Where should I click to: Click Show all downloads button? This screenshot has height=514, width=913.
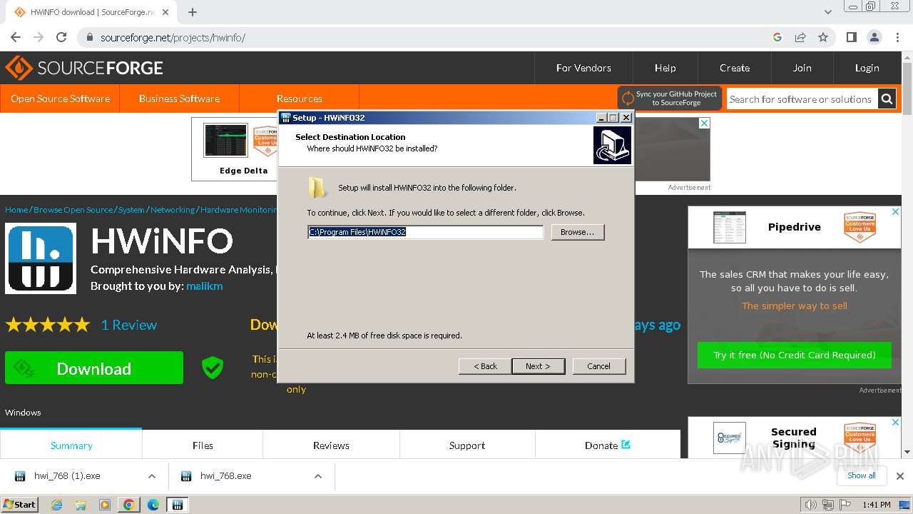(861, 475)
